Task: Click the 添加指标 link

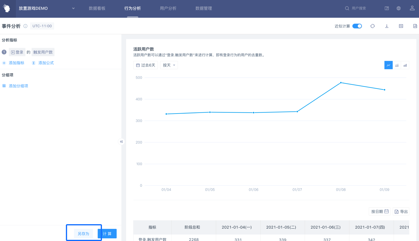Action: coord(16,63)
